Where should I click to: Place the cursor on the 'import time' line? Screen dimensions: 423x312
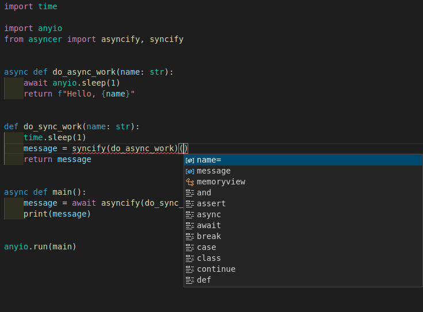click(x=31, y=7)
